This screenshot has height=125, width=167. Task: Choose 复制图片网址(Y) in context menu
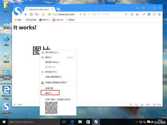click(x=58, y=62)
